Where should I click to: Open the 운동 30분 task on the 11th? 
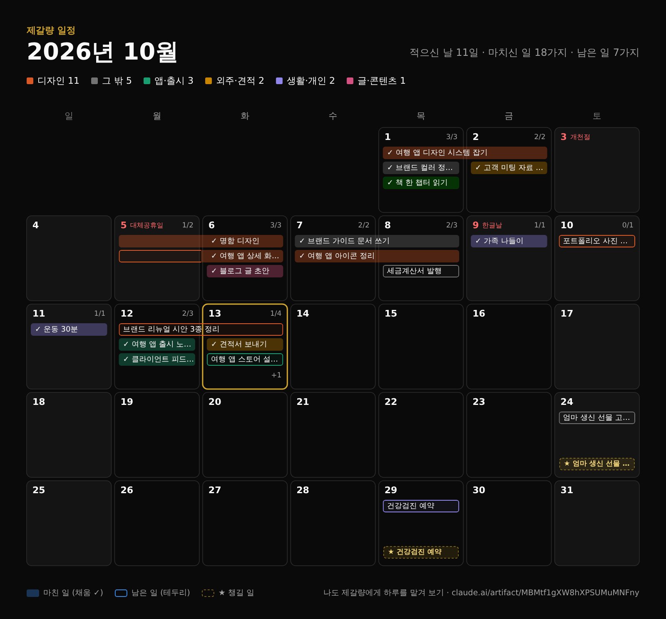tap(69, 329)
